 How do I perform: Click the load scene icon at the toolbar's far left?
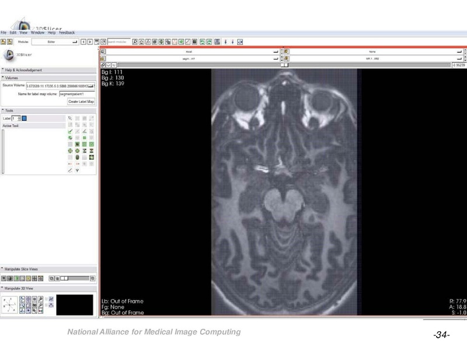[x=4, y=41]
